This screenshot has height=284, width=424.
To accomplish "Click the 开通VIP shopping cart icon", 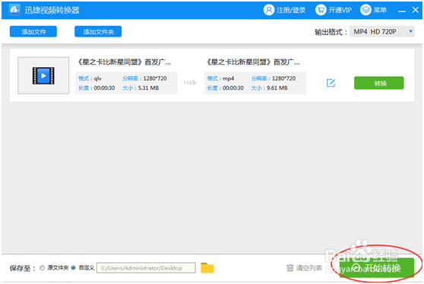I will [321, 10].
